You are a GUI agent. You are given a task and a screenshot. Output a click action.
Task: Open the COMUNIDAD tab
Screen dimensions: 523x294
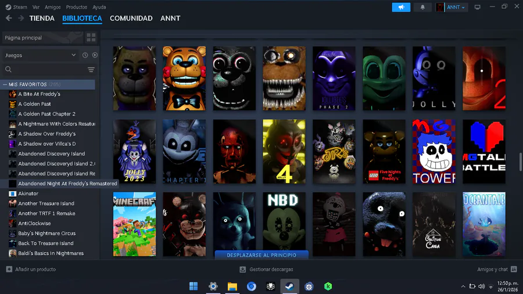(x=131, y=19)
